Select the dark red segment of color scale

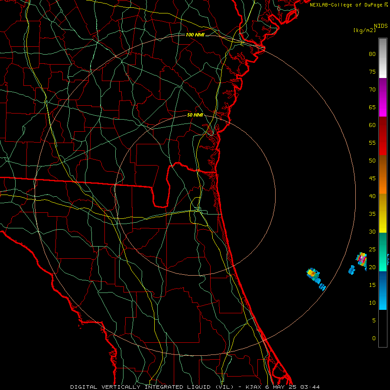point(383,136)
